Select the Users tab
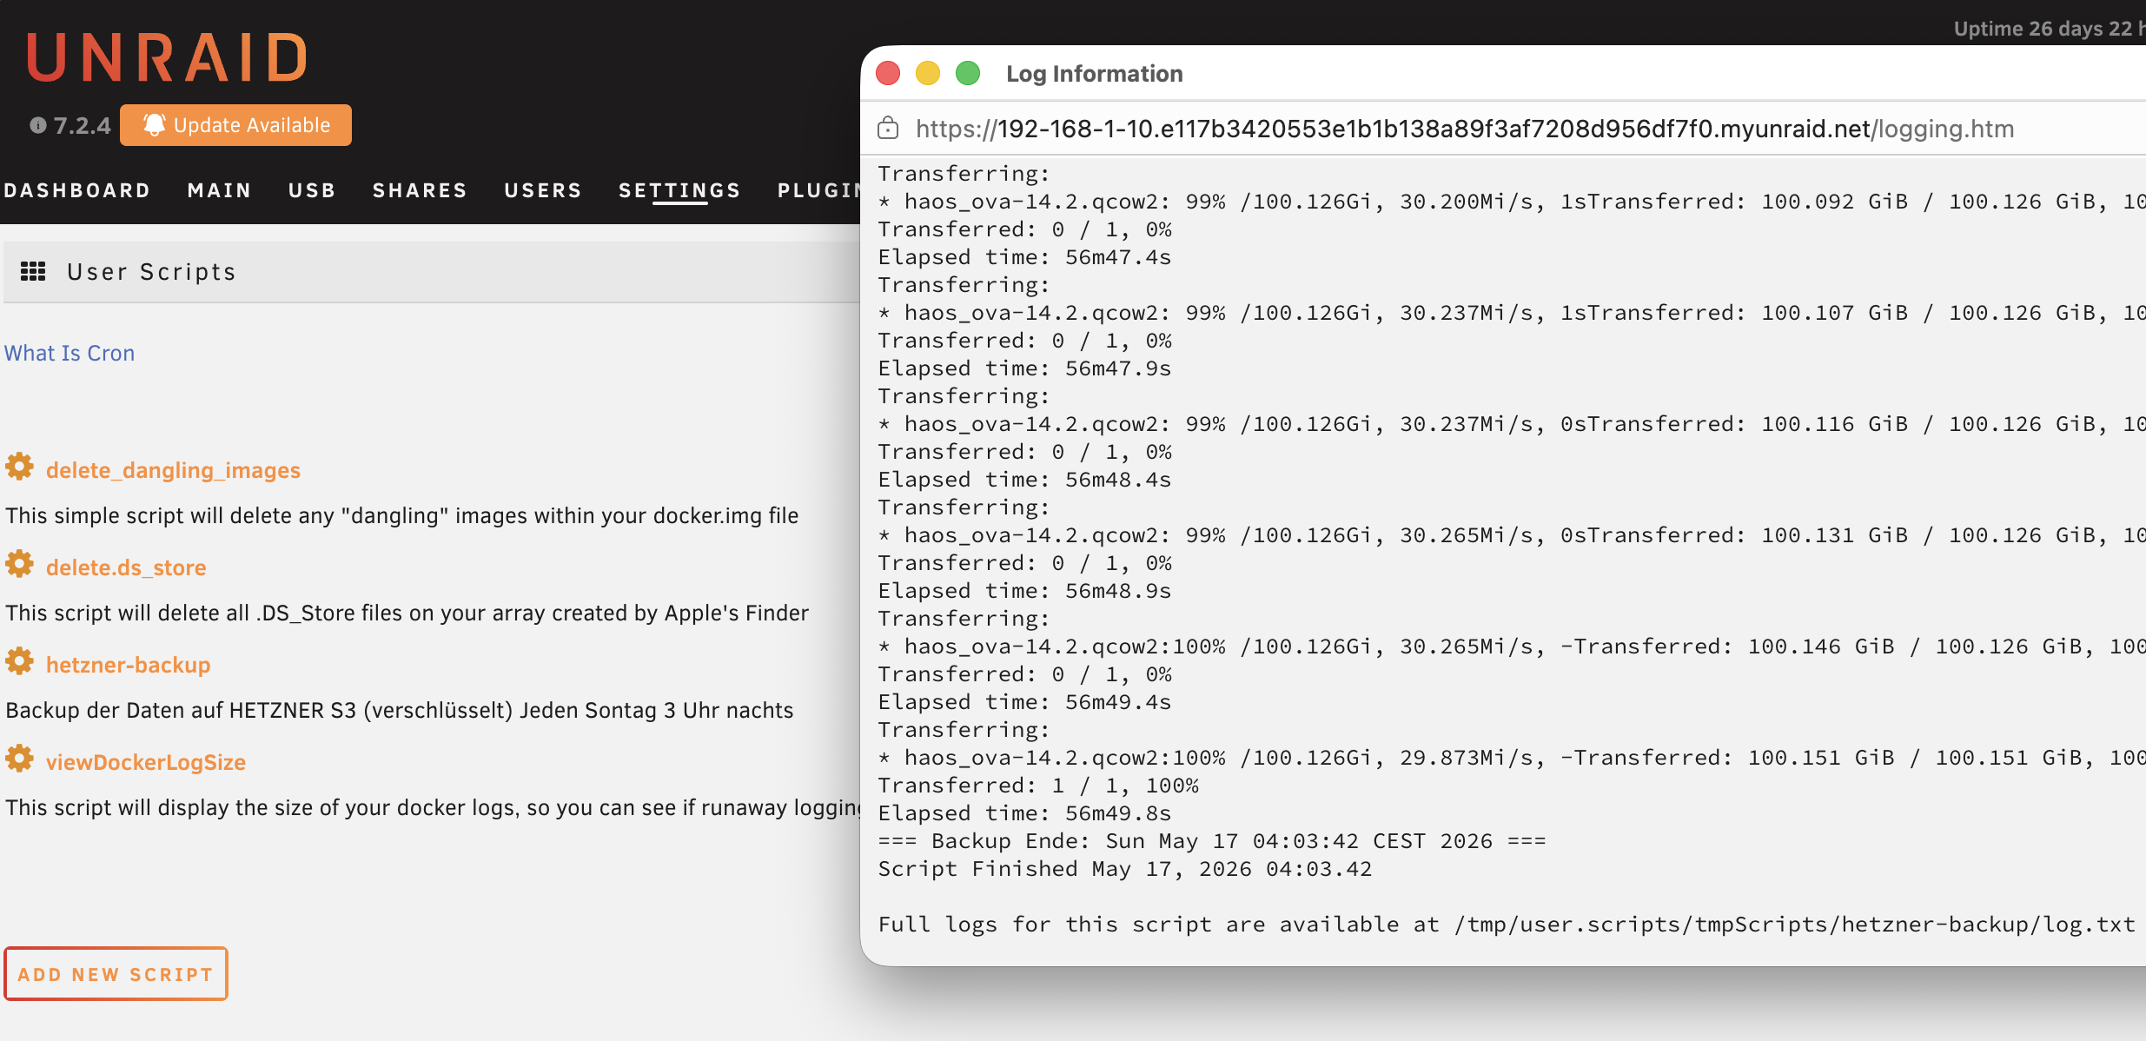 tap(543, 190)
